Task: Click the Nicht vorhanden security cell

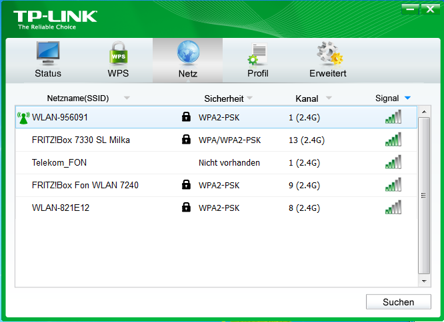Action: pyautogui.click(x=229, y=162)
